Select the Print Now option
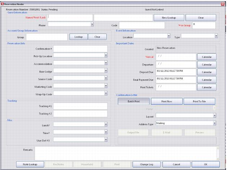This screenshot has height=170, width=227. [166, 101]
